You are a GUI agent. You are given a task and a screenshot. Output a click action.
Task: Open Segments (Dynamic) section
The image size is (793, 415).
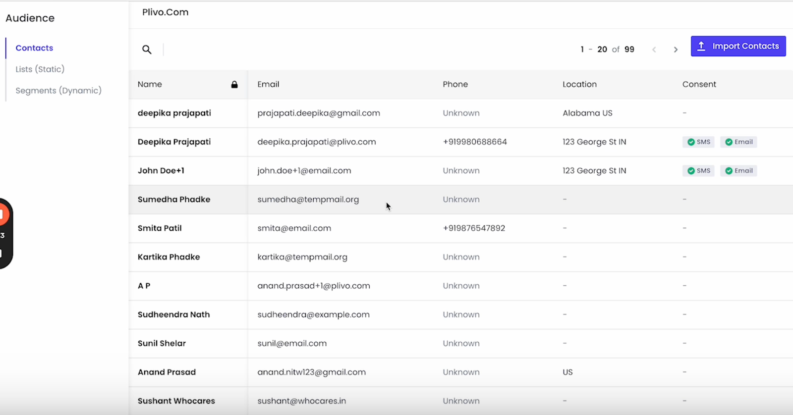(x=58, y=91)
